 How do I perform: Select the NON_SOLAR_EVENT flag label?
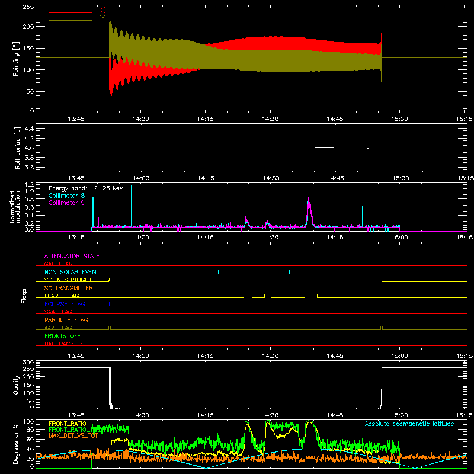coord(72,272)
